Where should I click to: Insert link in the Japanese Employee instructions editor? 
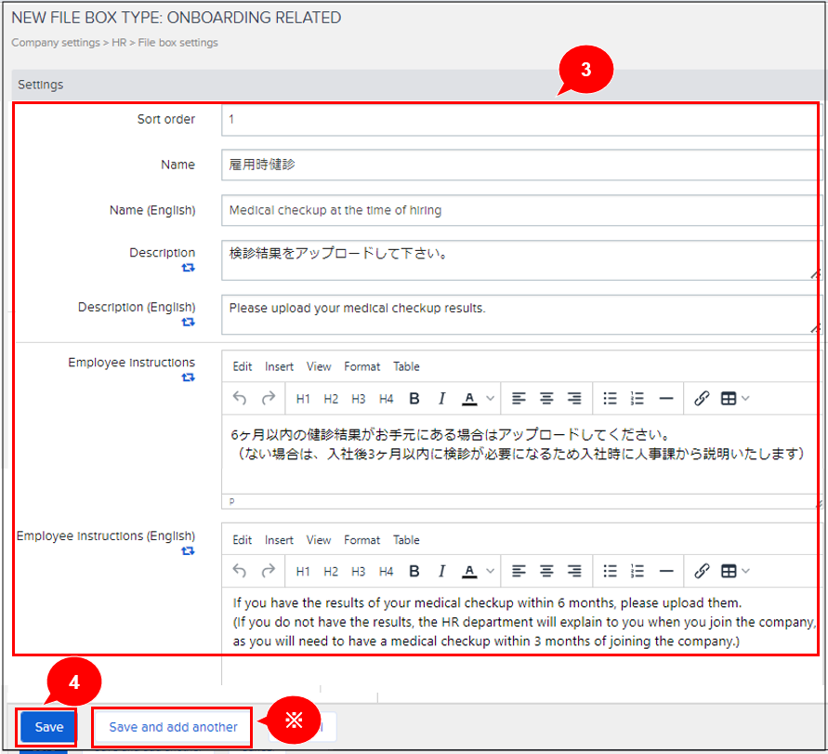(702, 399)
